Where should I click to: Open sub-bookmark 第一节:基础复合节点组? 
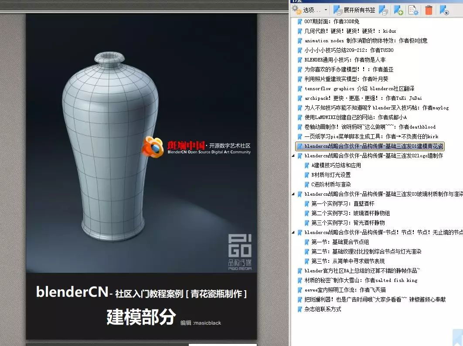[340, 242]
